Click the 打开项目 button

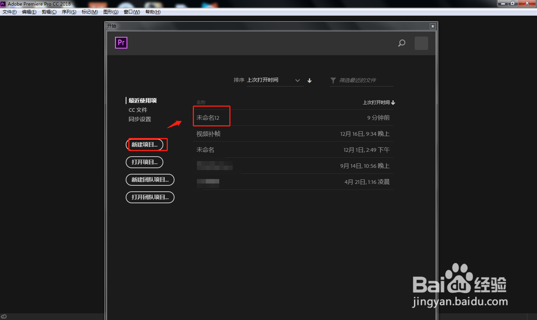point(145,162)
